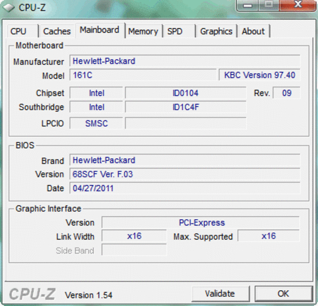Click the KBC Version 97.40 field
The width and height of the screenshot is (318, 306).
coord(259,75)
